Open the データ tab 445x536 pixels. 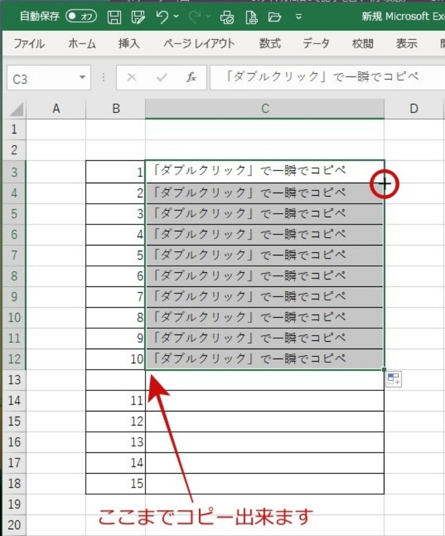pos(316,43)
